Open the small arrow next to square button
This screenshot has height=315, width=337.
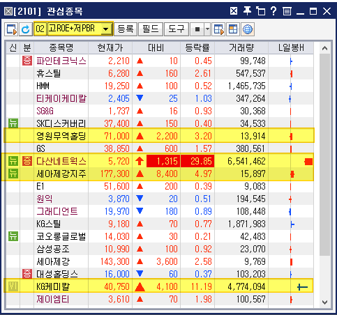coord(207,29)
